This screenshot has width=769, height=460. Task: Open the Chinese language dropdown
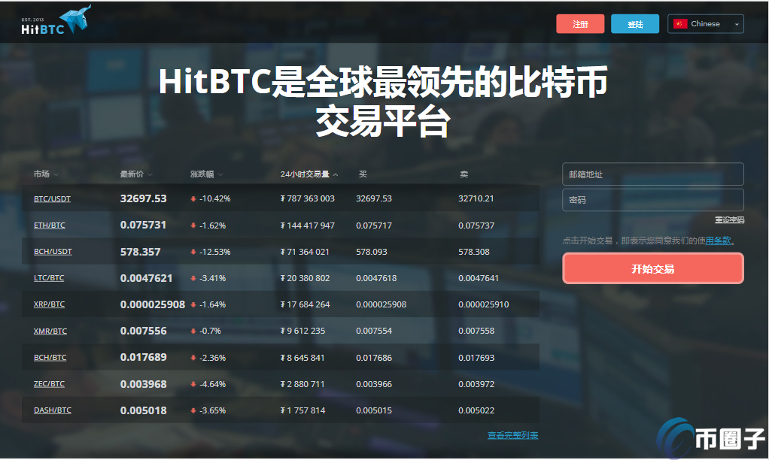[705, 24]
